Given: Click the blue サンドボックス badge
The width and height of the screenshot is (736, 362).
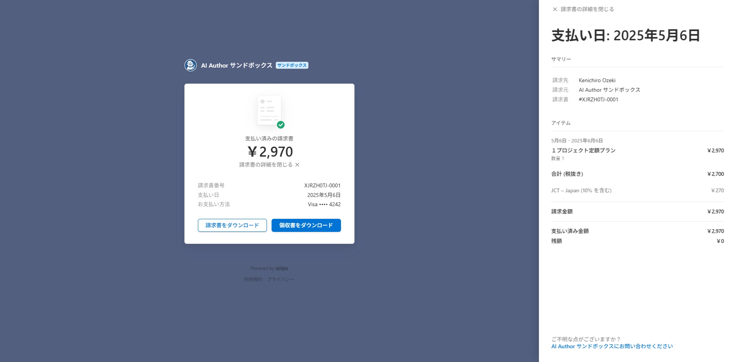Looking at the screenshot, I should 292,65.
